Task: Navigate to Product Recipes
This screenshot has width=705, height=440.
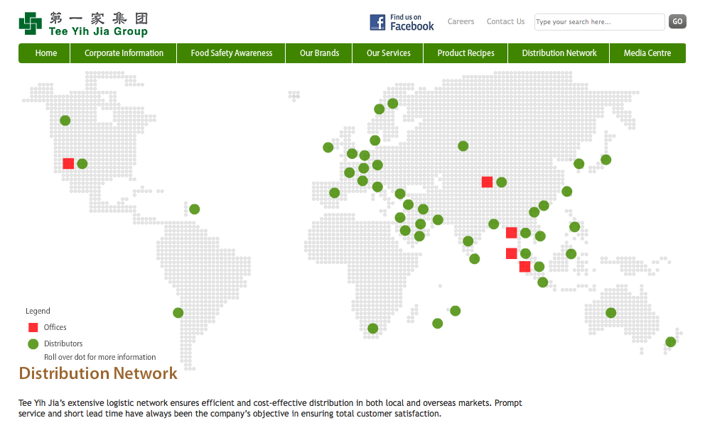Action: coord(465,53)
